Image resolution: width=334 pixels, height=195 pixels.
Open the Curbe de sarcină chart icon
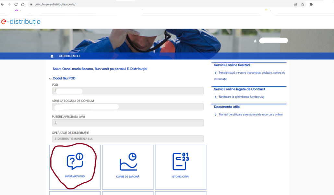[128, 162]
